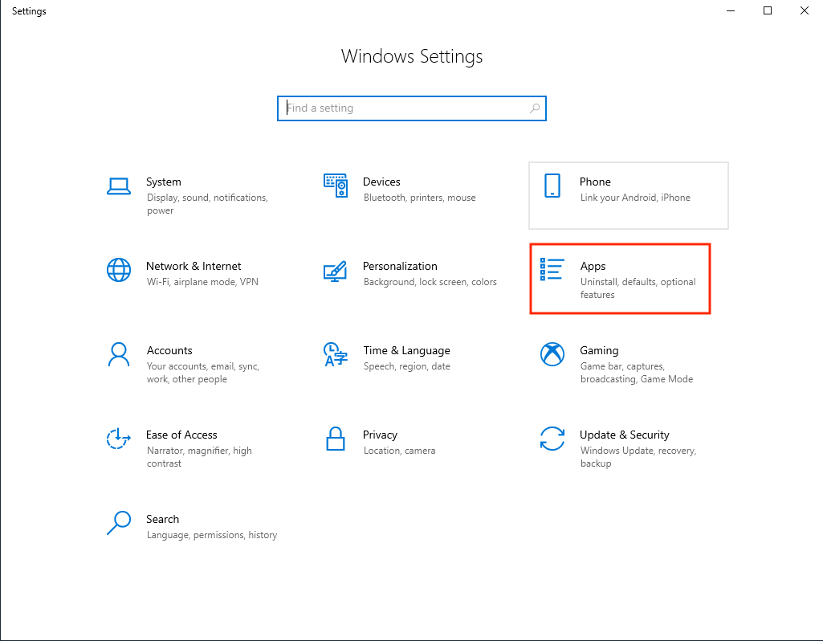
Task: Open Search settings
Action: [x=163, y=519]
